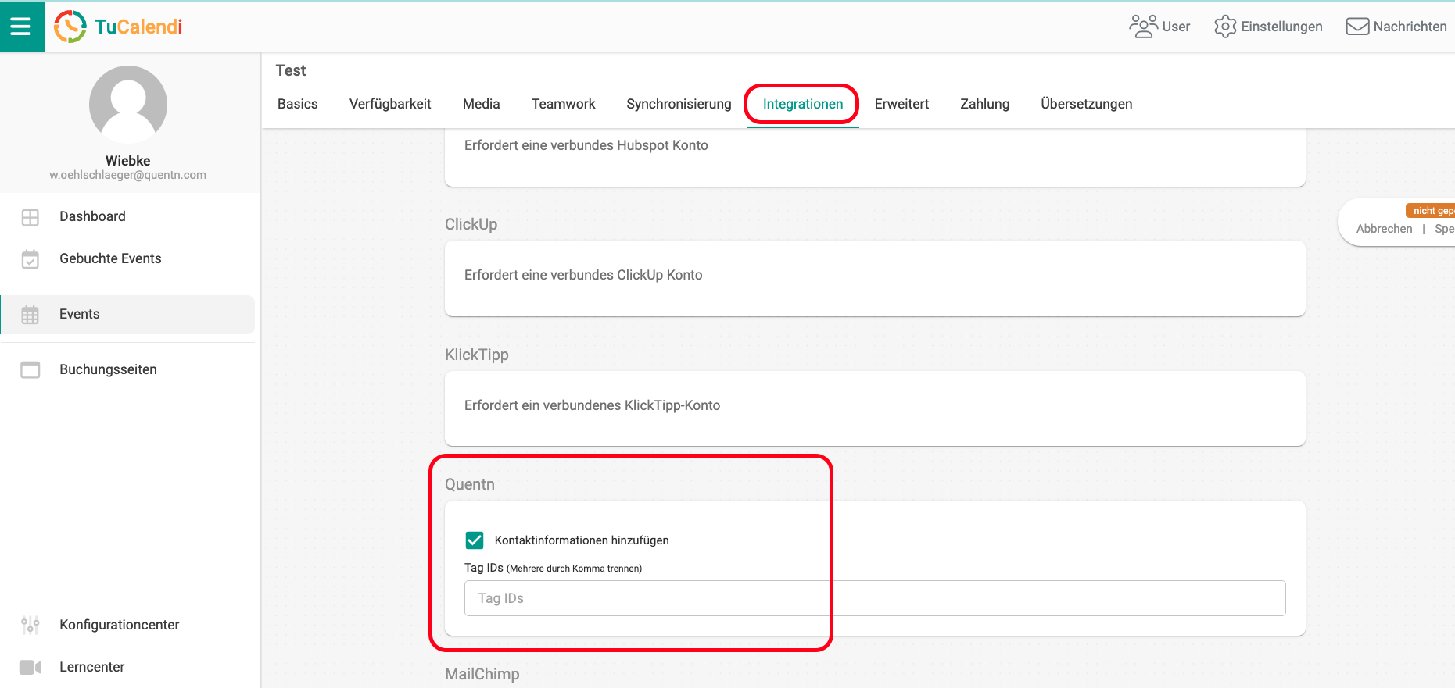This screenshot has width=1455, height=688.
Task: Click the user name Wiebke
Action: (128, 161)
